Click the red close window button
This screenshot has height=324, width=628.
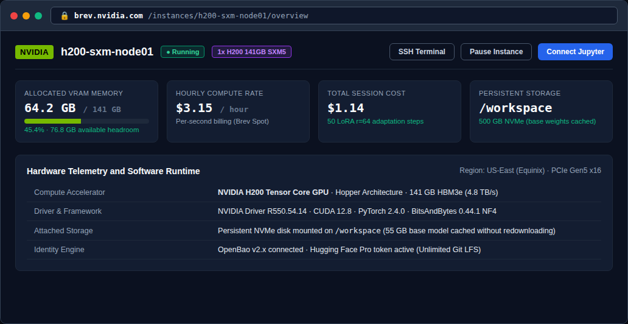coord(14,16)
